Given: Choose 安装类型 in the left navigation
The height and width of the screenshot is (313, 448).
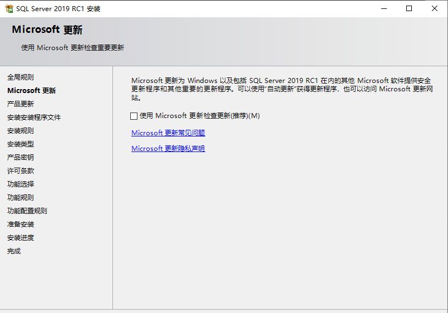Looking at the screenshot, I should (x=21, y=144).
